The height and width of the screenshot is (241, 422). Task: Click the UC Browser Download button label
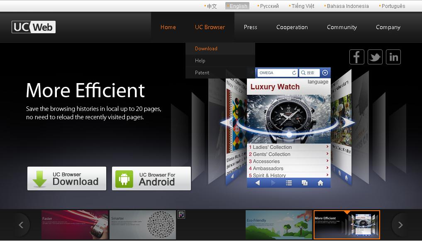click(x=76, y=179)
